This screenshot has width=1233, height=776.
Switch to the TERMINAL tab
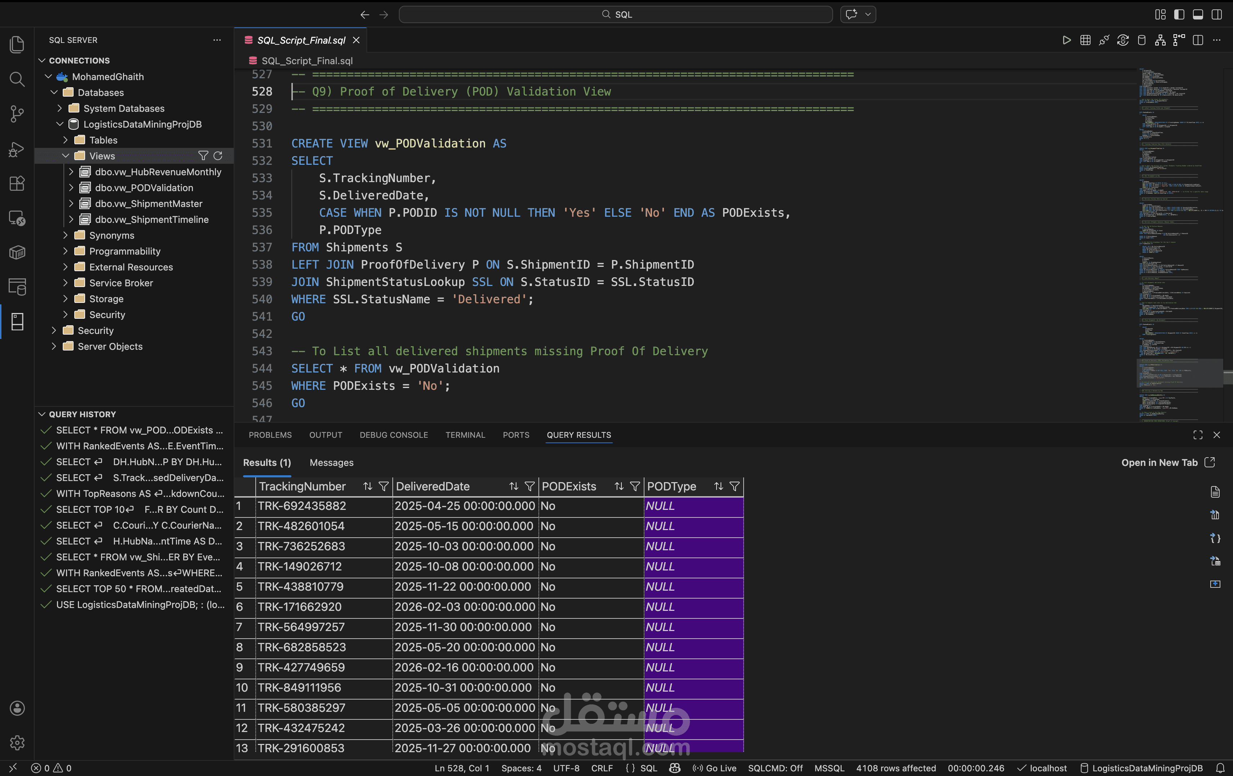[x=465, y=435]
